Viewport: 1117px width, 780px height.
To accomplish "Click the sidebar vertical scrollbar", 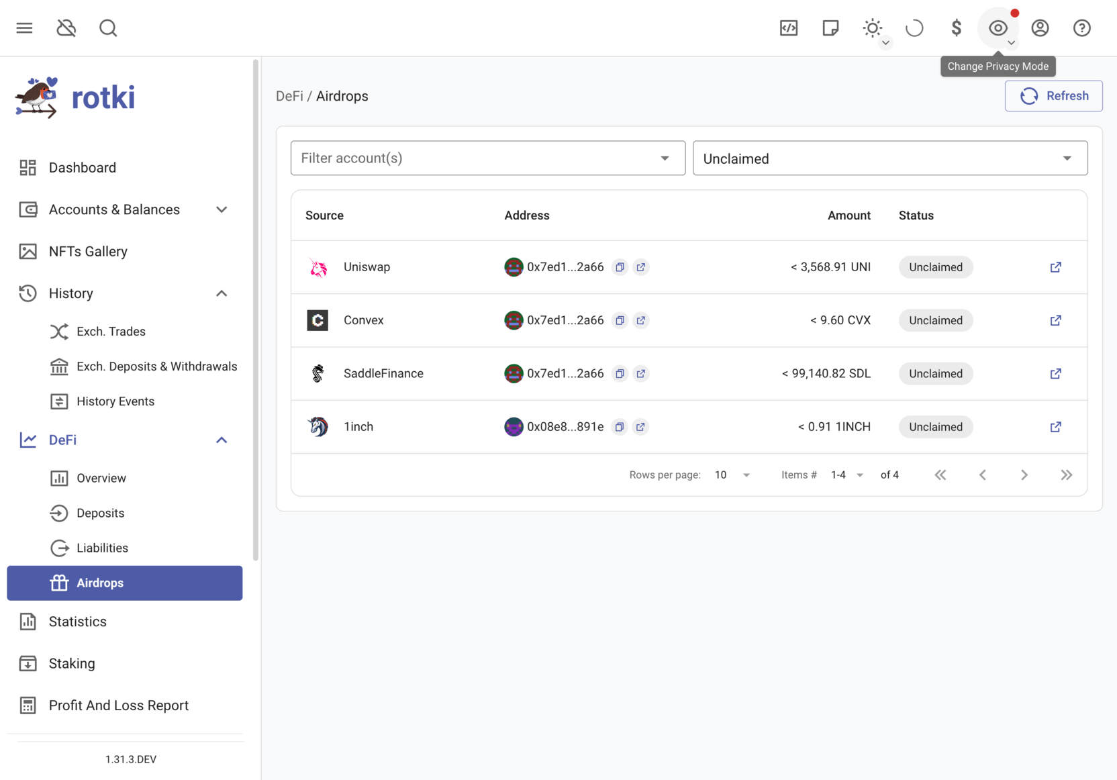I will pos(256,309).
